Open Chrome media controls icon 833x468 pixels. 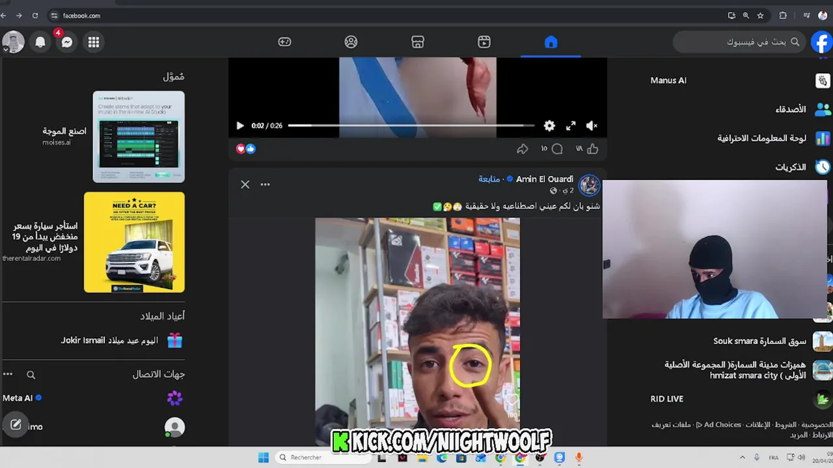point(807,16)
